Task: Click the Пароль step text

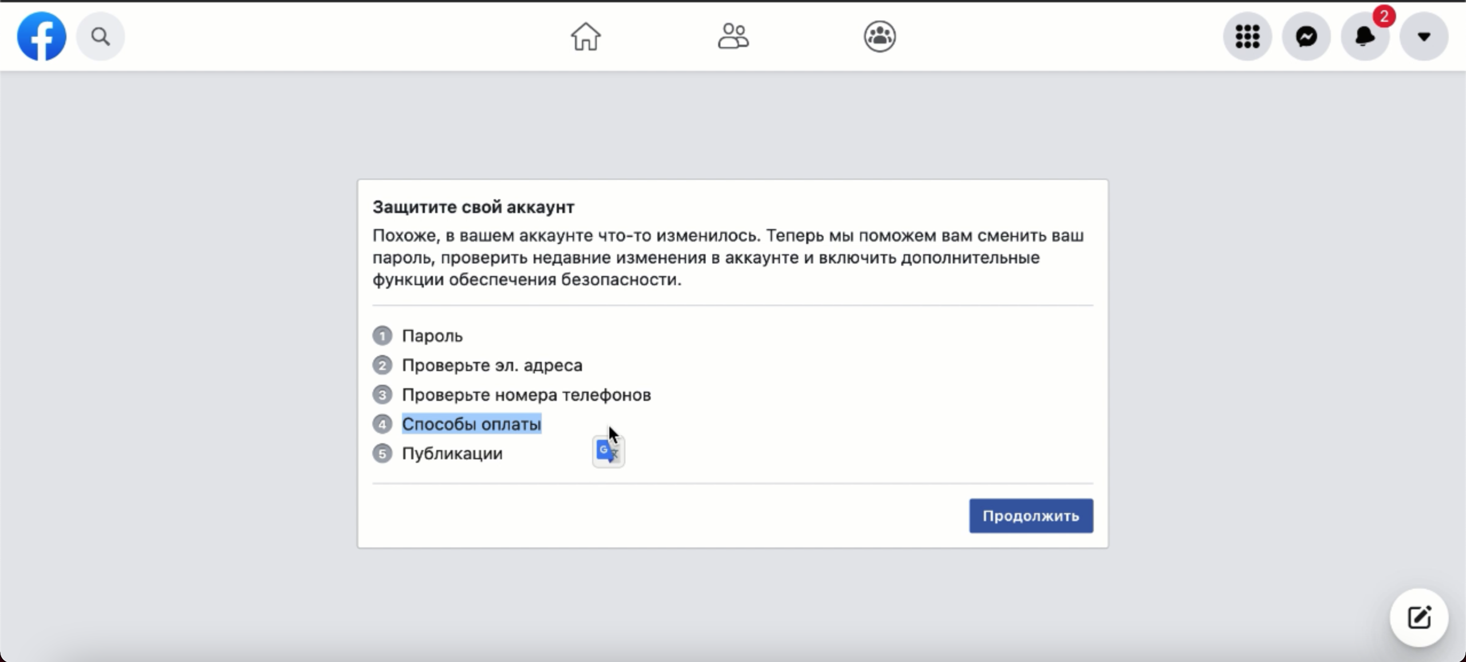Action: [x=432, y=336]
